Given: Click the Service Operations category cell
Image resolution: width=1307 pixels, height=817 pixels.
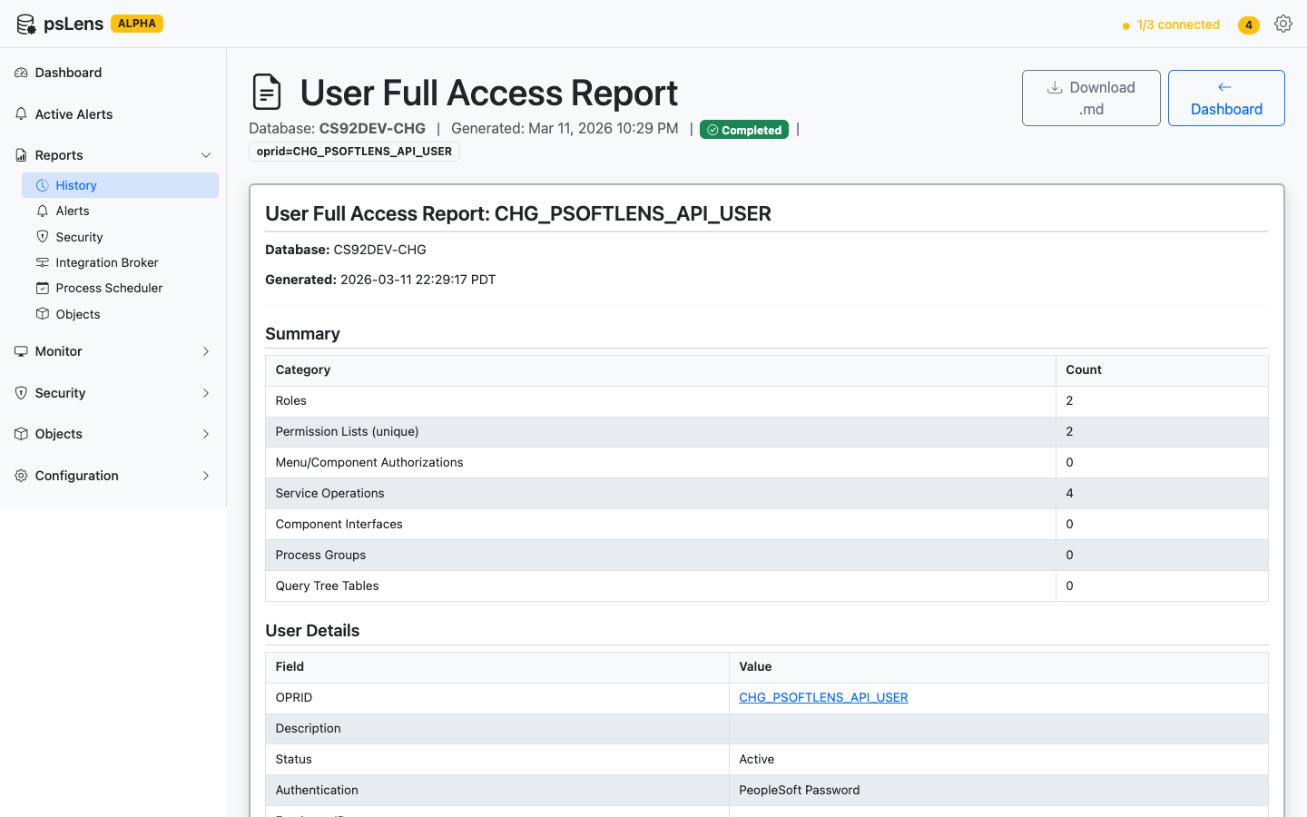Looking at the screenshot, I should 661,493.
